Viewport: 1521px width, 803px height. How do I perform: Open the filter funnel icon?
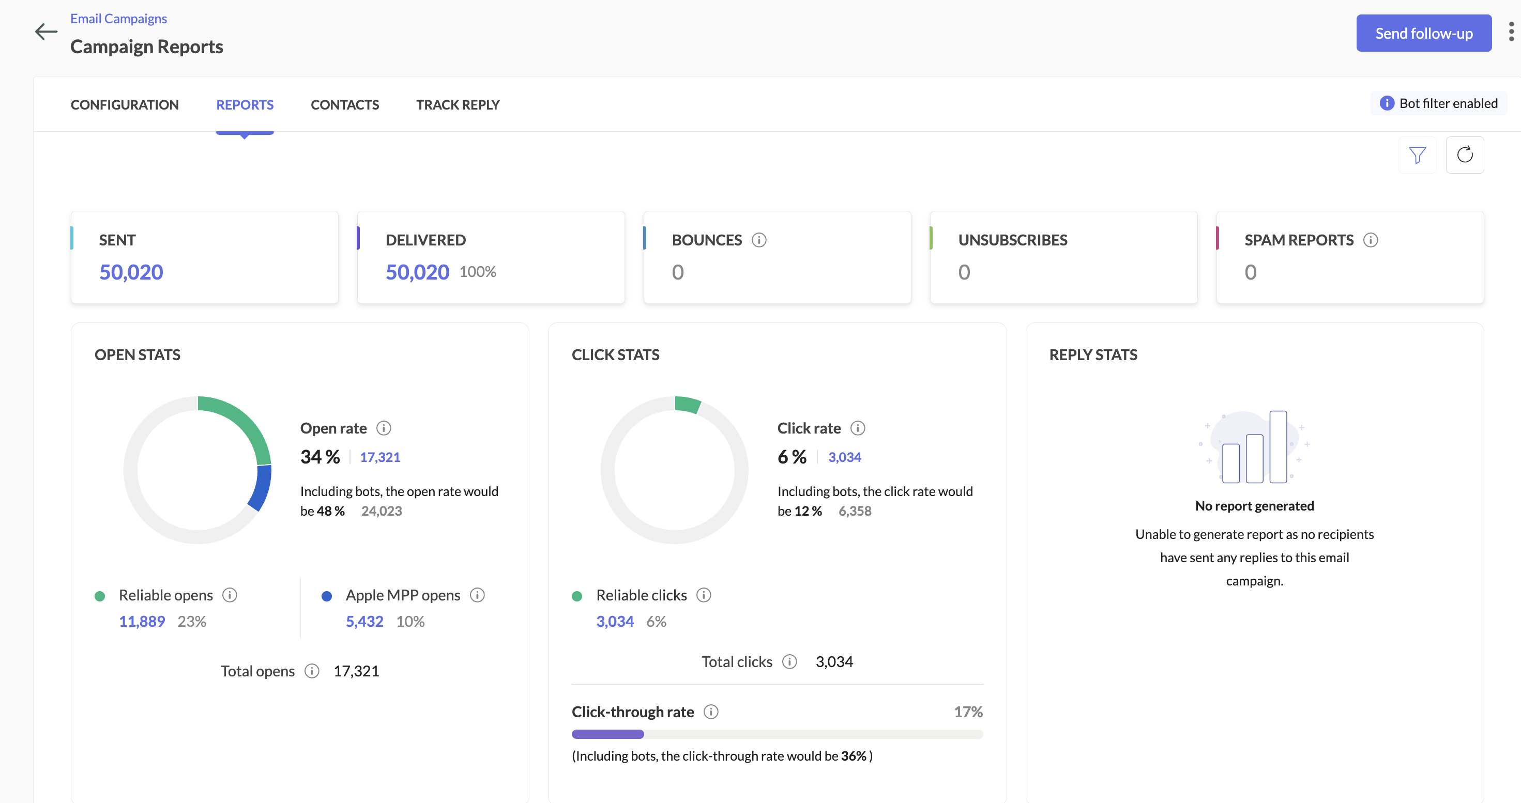(1417, 155)
